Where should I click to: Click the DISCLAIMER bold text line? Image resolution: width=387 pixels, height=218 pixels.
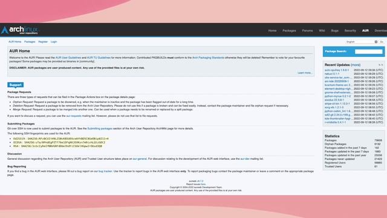pyautogui.click(x=77, y=68)
